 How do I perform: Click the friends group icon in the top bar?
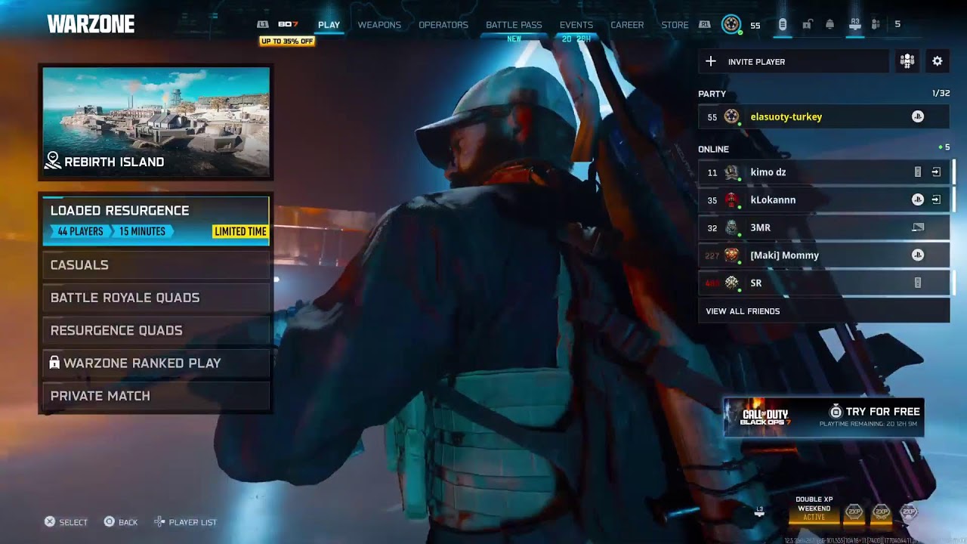point(876,25)
